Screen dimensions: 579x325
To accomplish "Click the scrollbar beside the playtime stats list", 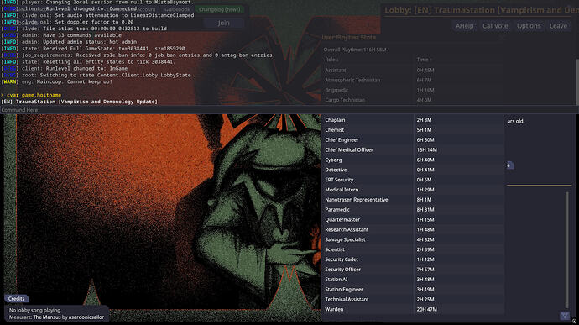I will pyautogui.click(x=576, y=81).
